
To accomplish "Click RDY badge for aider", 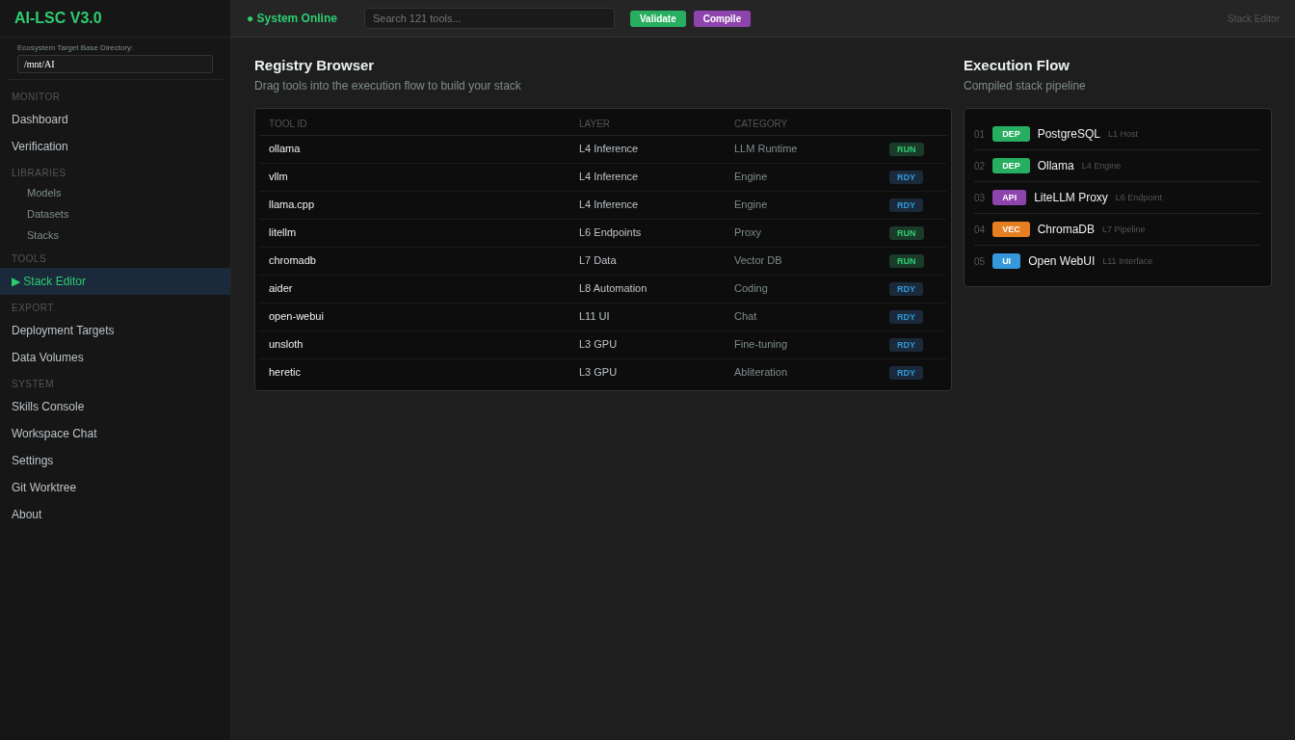I will 906,289.
